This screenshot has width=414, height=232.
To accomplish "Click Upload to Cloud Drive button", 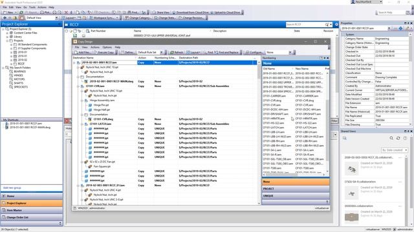I will (x=226, y=12).
